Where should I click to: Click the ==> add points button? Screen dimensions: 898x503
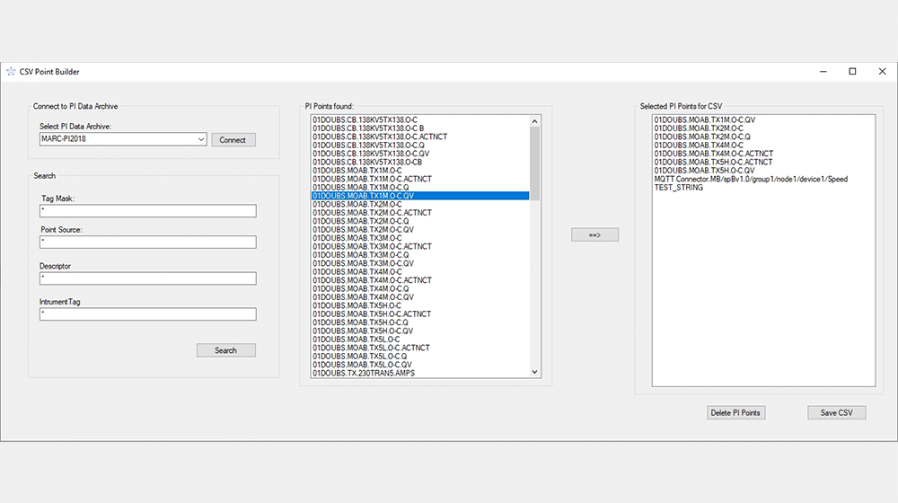[594, 235]
